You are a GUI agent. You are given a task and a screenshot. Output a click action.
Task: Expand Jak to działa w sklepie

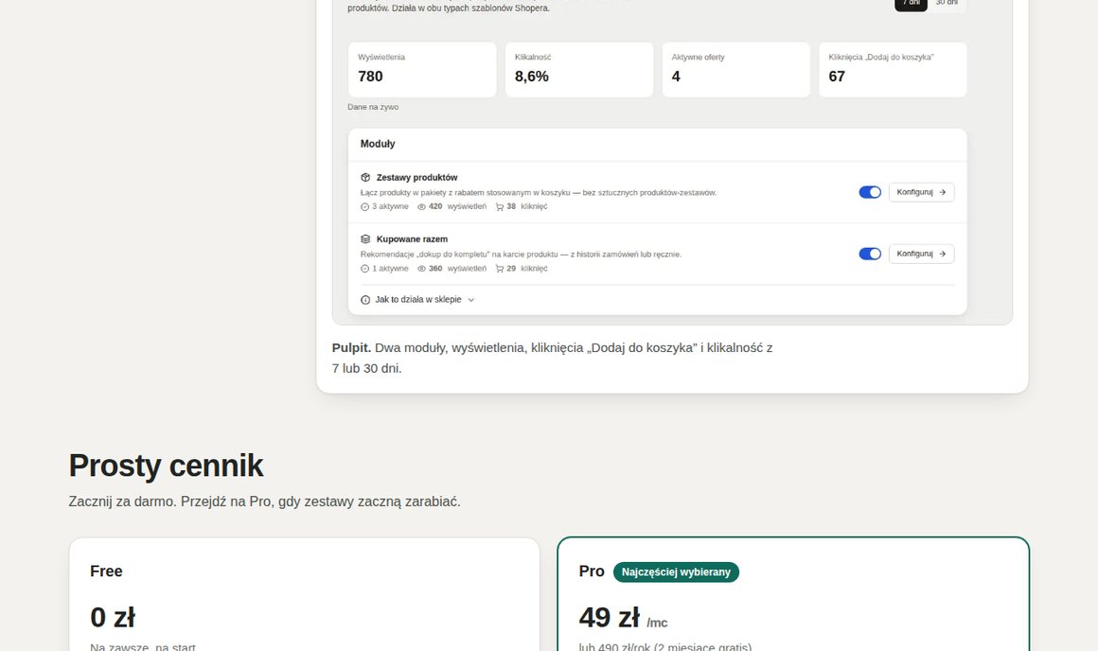tap(417, 300)
